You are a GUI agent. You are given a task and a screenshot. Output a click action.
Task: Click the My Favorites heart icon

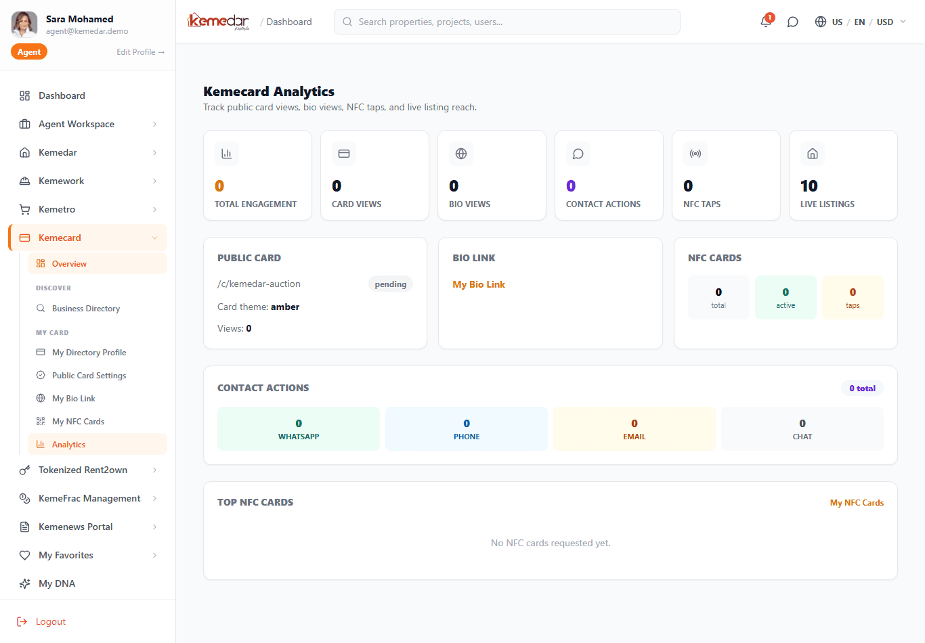[x=25, y=555]
